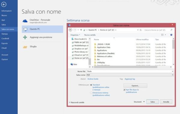
Task: Expand the address bar history dropdown
Action: pos(138,30)
